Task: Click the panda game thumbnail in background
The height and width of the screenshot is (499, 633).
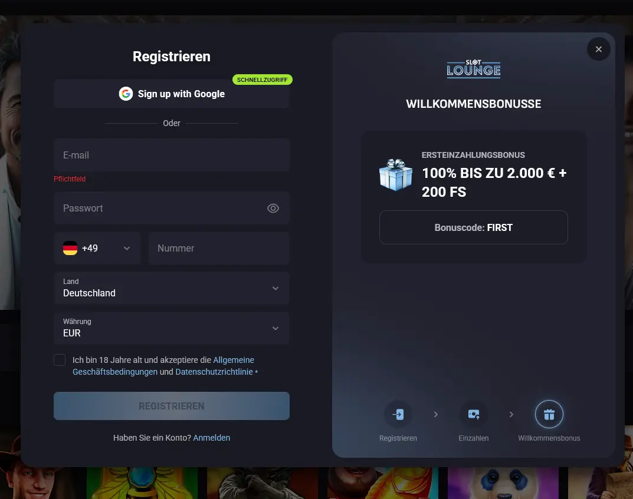Action: coord(503,483)
